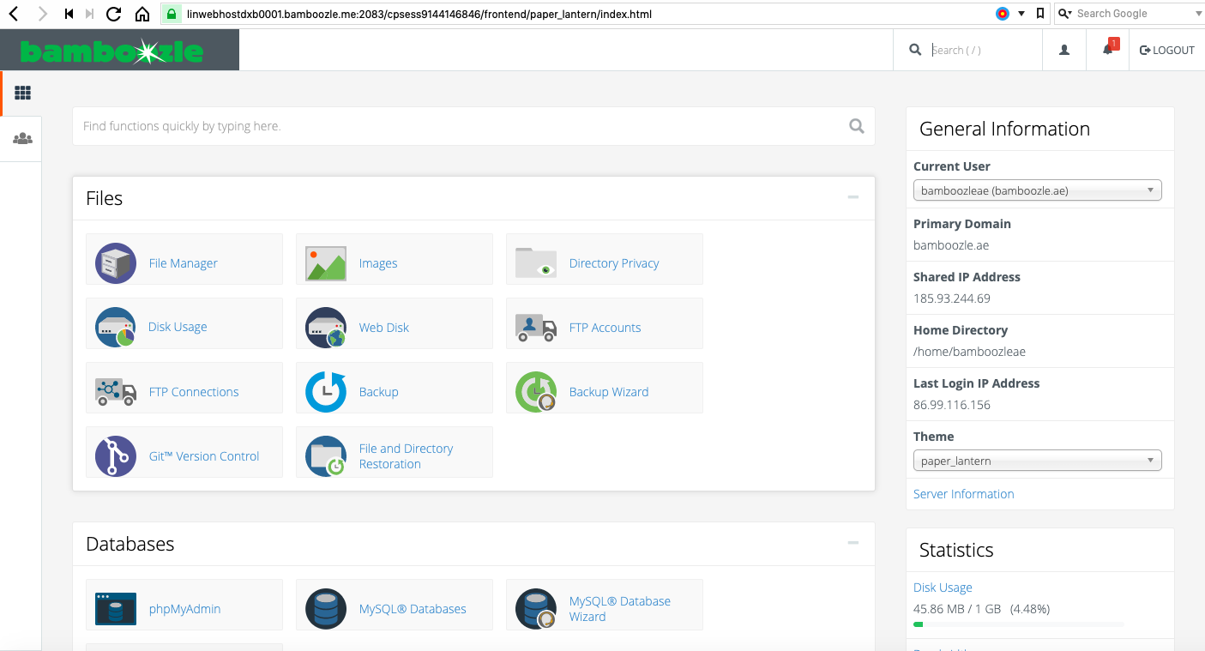
Task: Open dropdown arrow next to address bar badge
Action: pyautogui.click(x=1021, y=14)
